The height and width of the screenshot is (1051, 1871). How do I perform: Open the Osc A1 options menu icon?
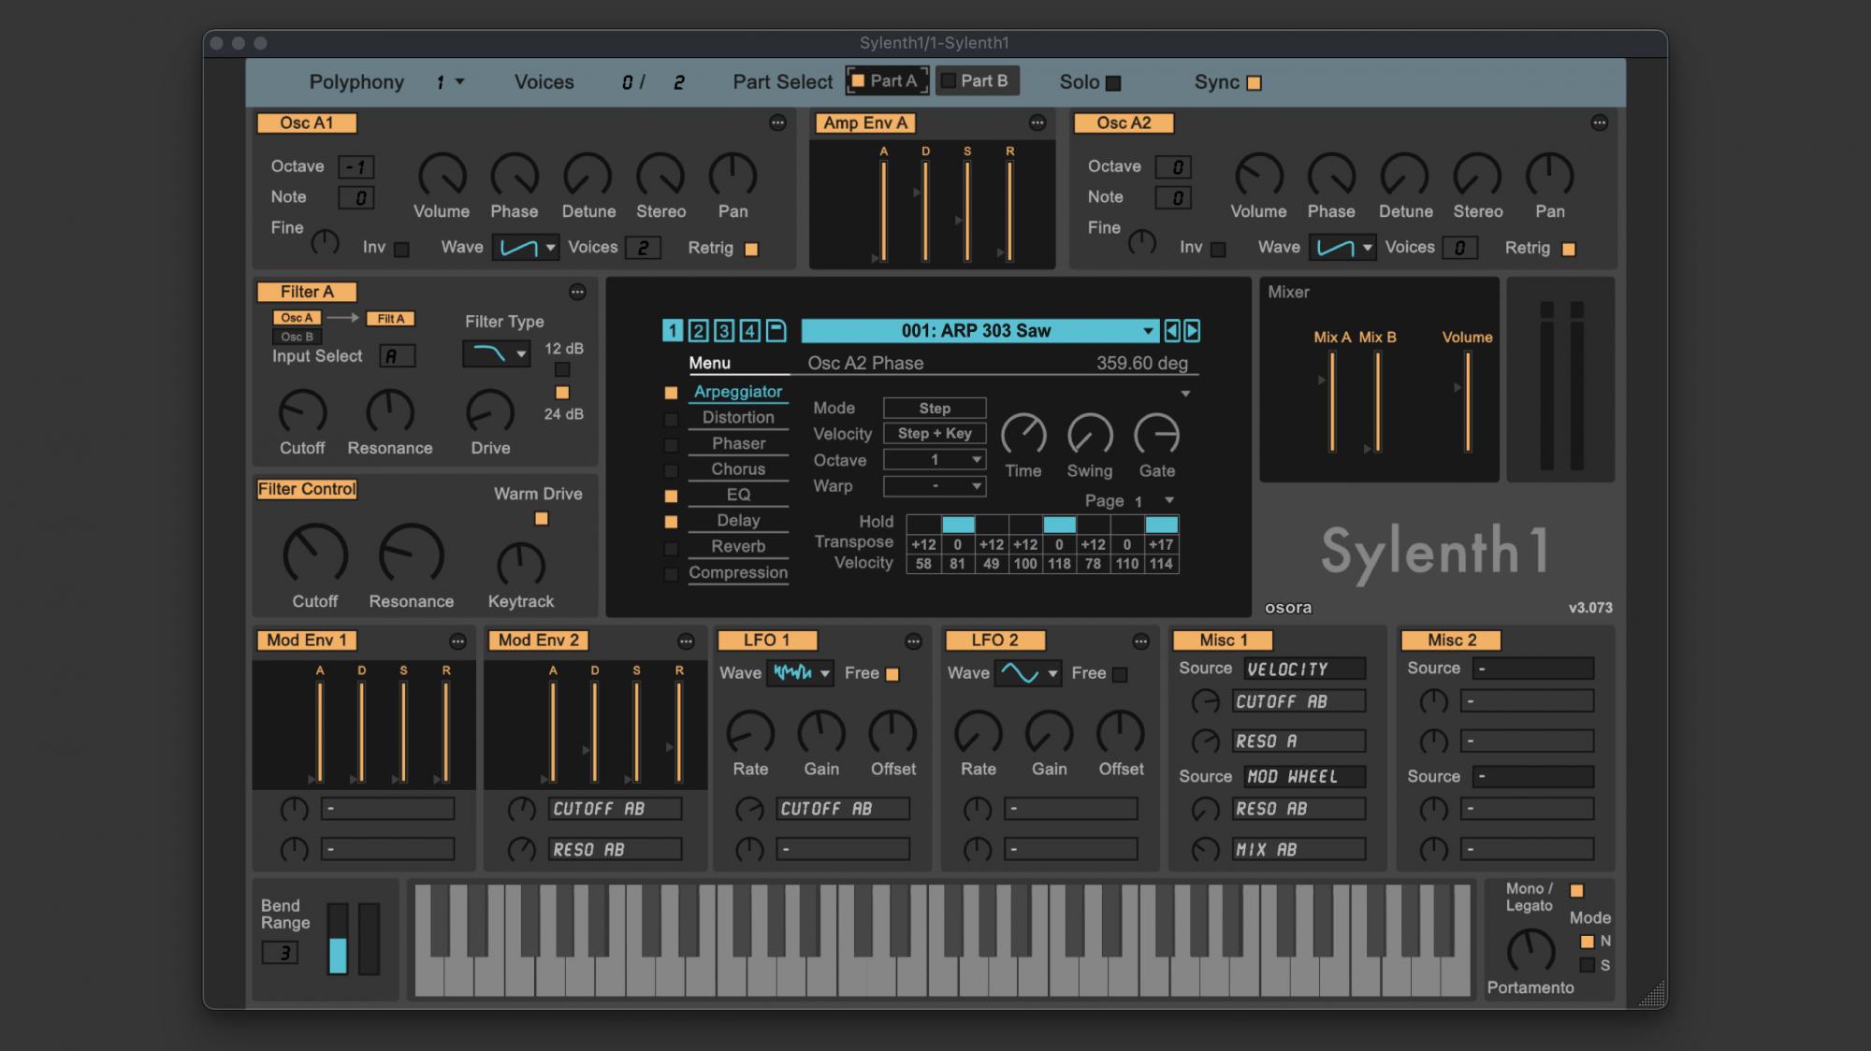(777, 122)
